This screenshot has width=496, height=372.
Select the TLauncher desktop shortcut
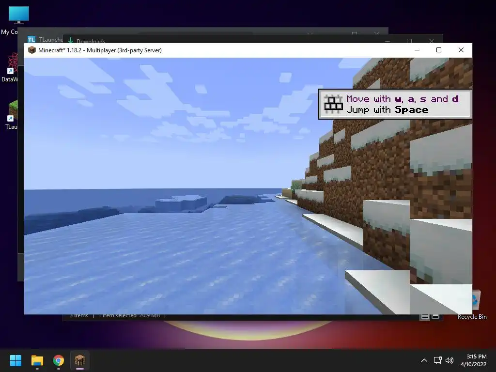[x=10, y=114]
